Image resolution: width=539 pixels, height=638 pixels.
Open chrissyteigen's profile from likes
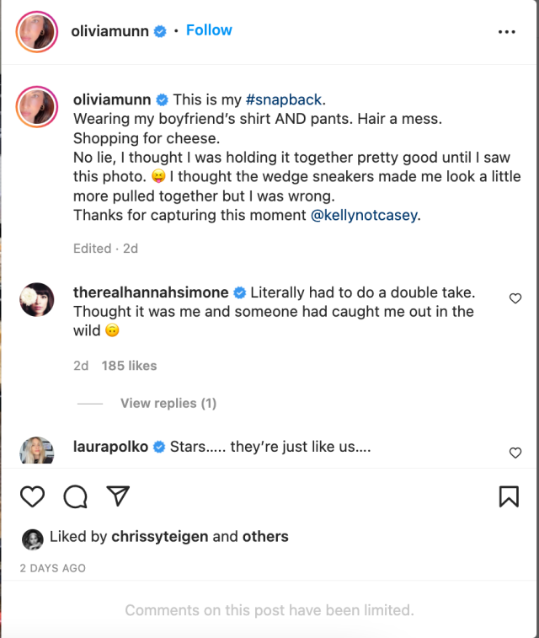click(x=159, y=536)
